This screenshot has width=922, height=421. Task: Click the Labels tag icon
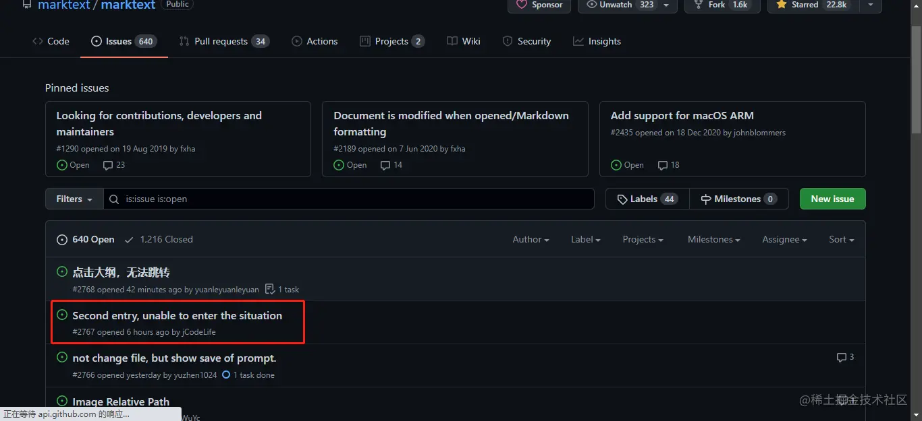point(622,199)
